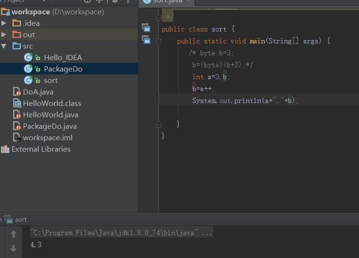Click the commented 'b=(byte)(b+2)' line
This screenshot has height=258, width=359.
click(x=222, y=65)
